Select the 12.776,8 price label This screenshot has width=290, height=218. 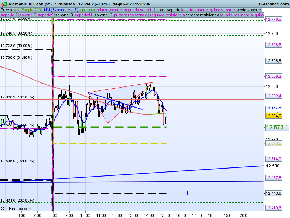pos(274,19)
